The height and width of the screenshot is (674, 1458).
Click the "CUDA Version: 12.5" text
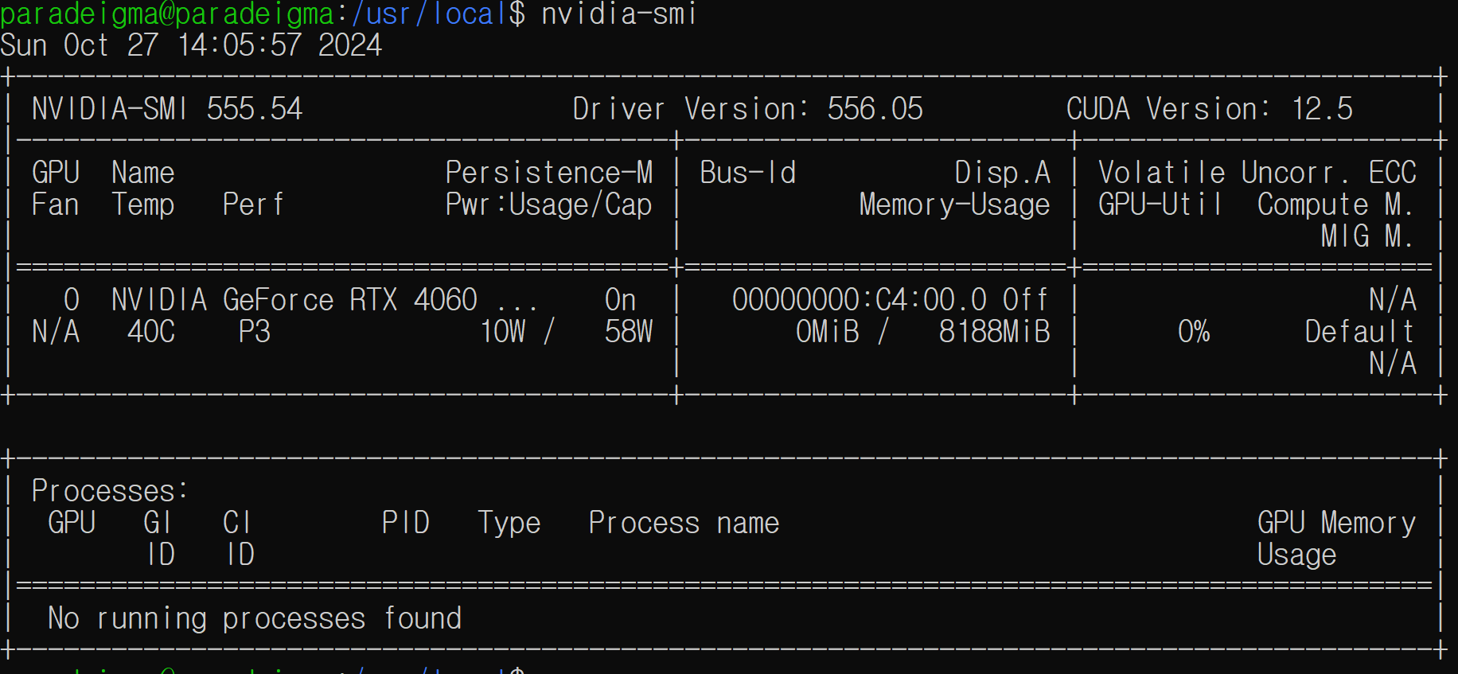[x=1210, y=109]
